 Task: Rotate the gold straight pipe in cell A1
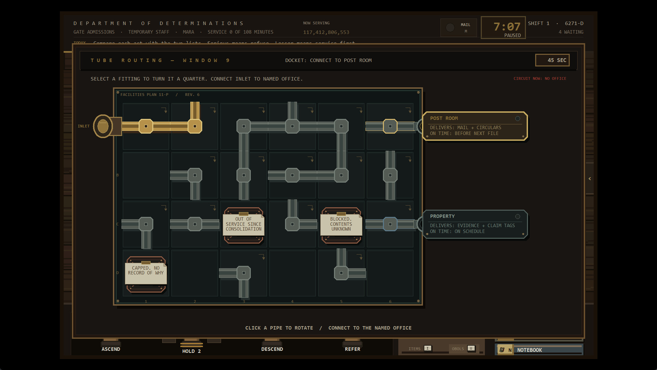[146, 126]
